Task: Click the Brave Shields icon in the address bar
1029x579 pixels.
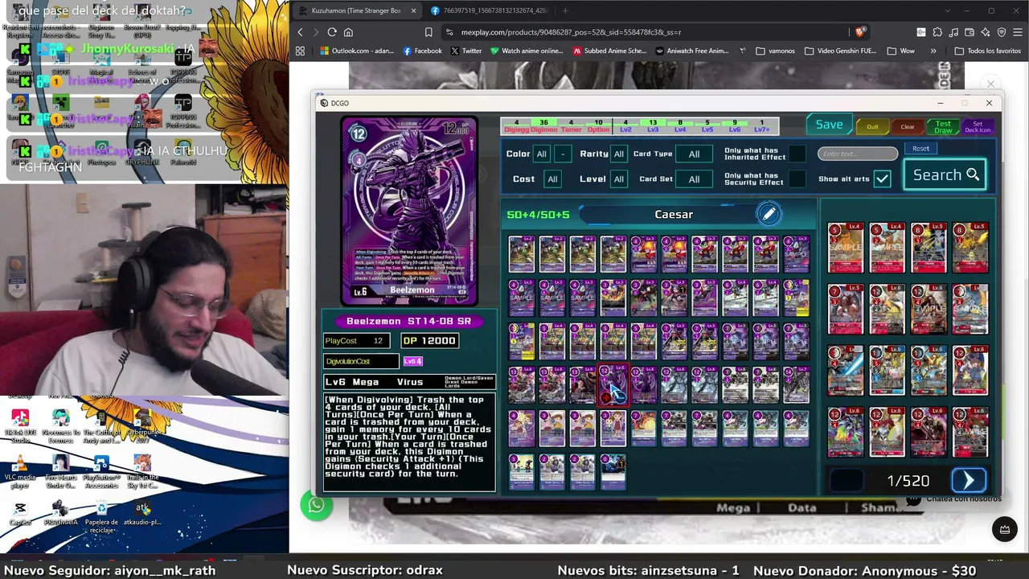Action: coord(860,32)
